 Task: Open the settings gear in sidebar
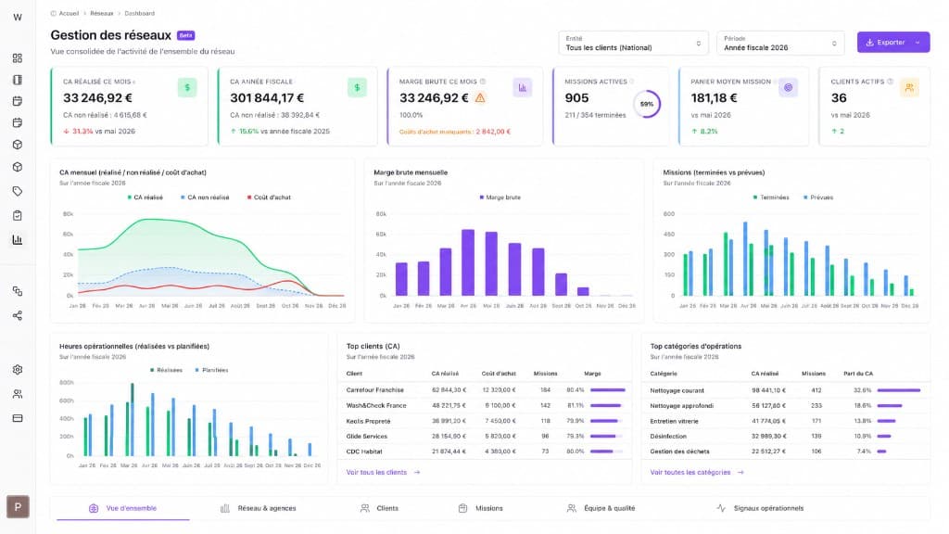click(x=18, y=369)
